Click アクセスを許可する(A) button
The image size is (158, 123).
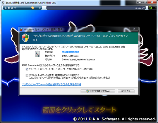click(98, 91)
